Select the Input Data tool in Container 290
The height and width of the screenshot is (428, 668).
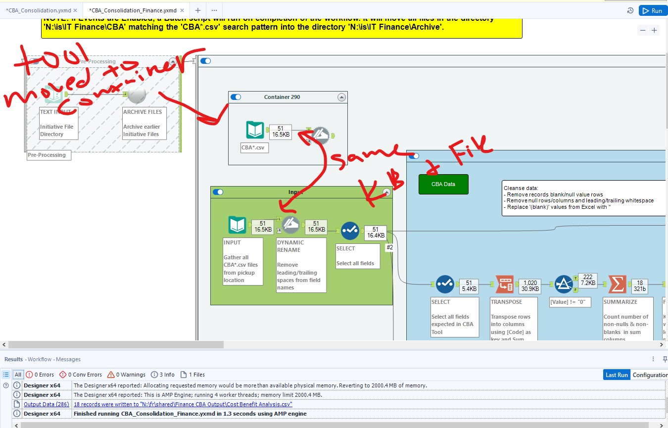255,130
